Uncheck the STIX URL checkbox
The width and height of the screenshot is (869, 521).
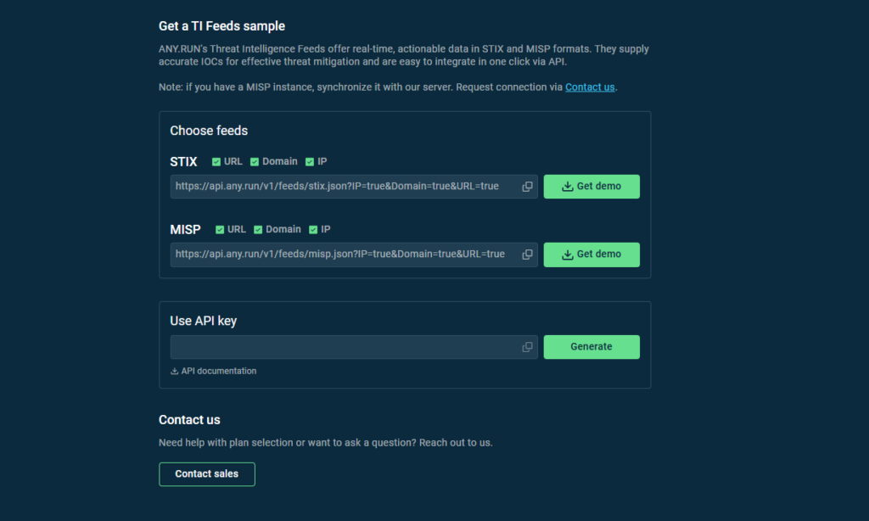click(216, 162)
